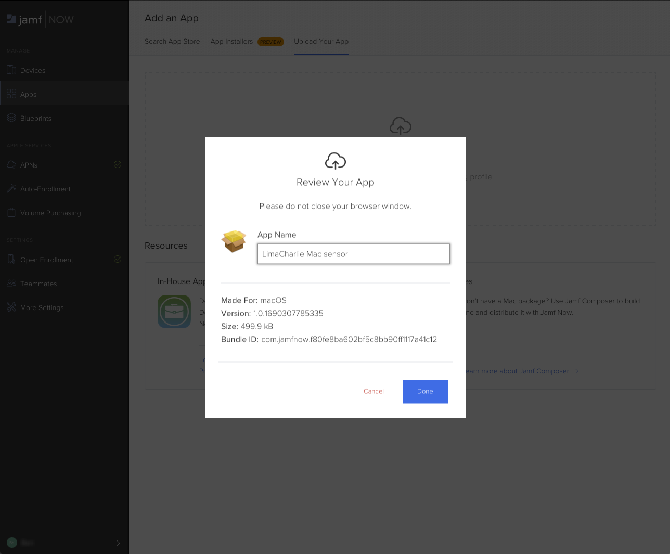Open the Blueprints section
This screenshot has width=670, height=554.
tap(35, 118)
